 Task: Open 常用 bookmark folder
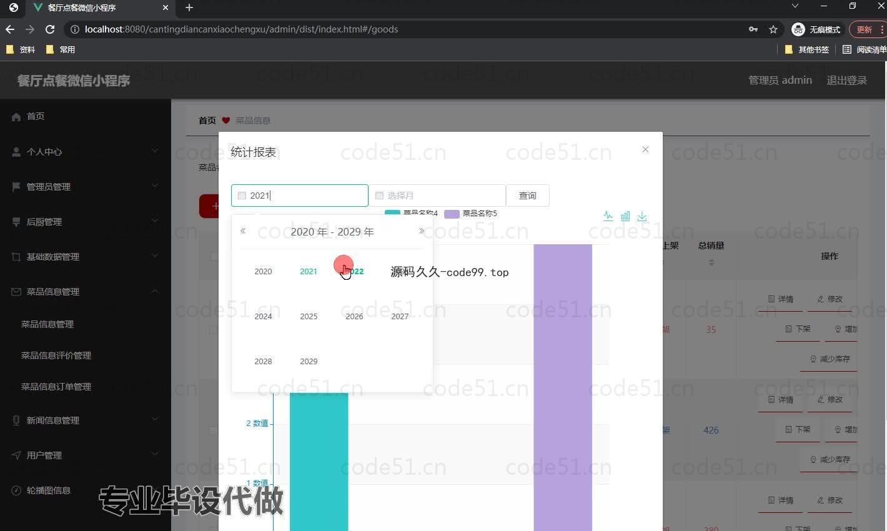[61, 49]
